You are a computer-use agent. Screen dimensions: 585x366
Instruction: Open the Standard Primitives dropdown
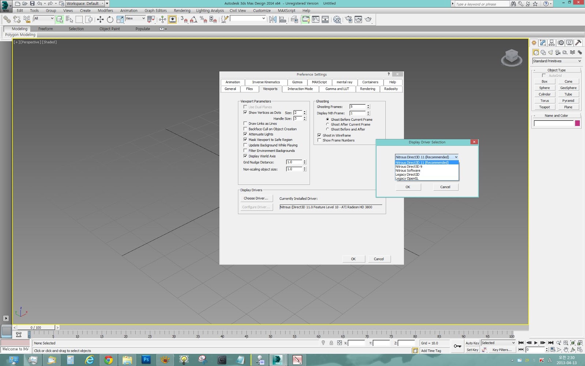[x=557, y=61]
